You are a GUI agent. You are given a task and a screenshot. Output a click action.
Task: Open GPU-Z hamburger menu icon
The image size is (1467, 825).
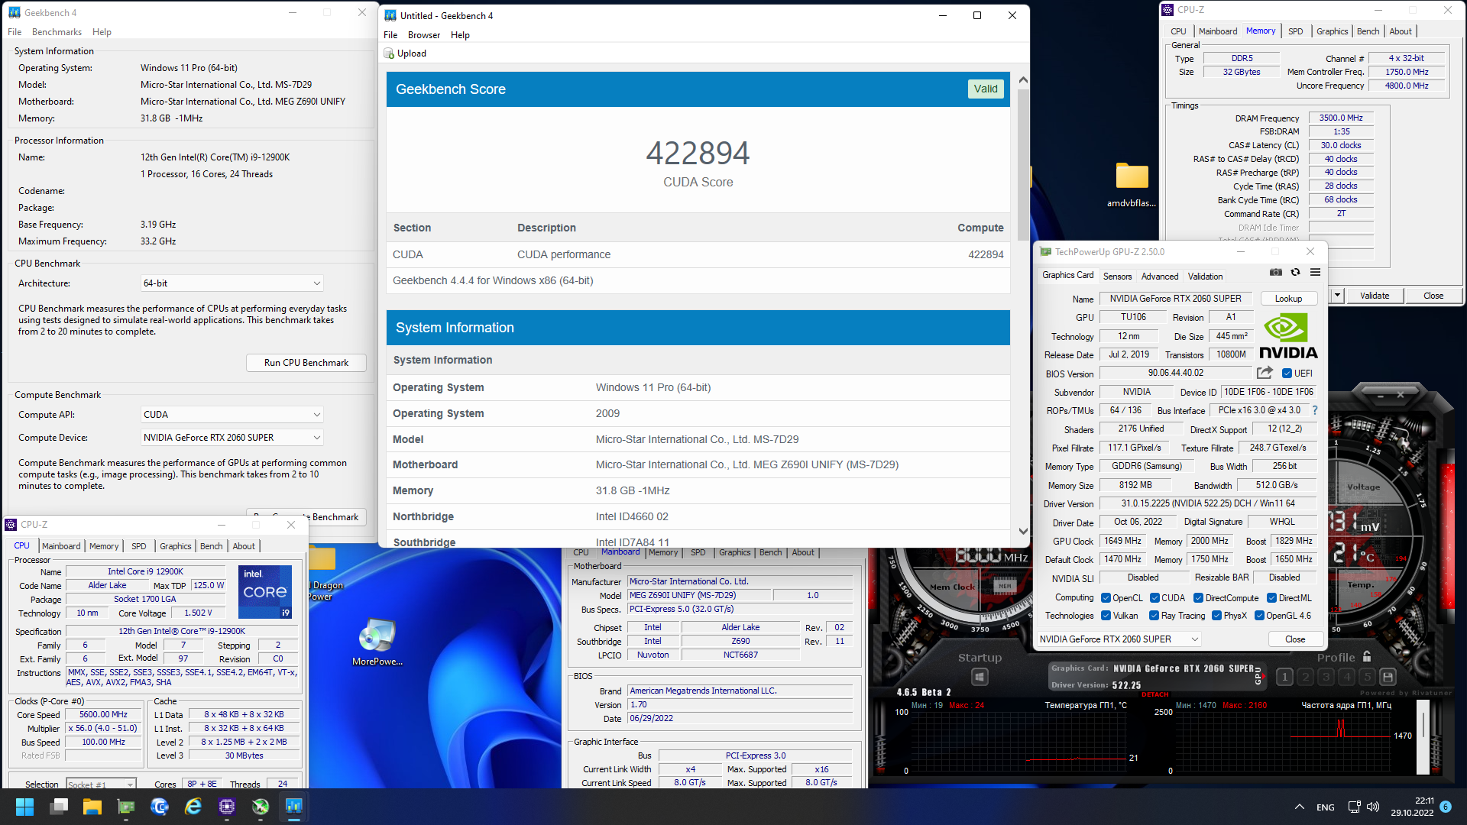(x=1315, y=272)
